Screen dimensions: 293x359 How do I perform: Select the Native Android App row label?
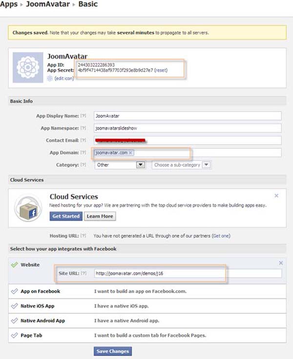[x=43, y=320]
